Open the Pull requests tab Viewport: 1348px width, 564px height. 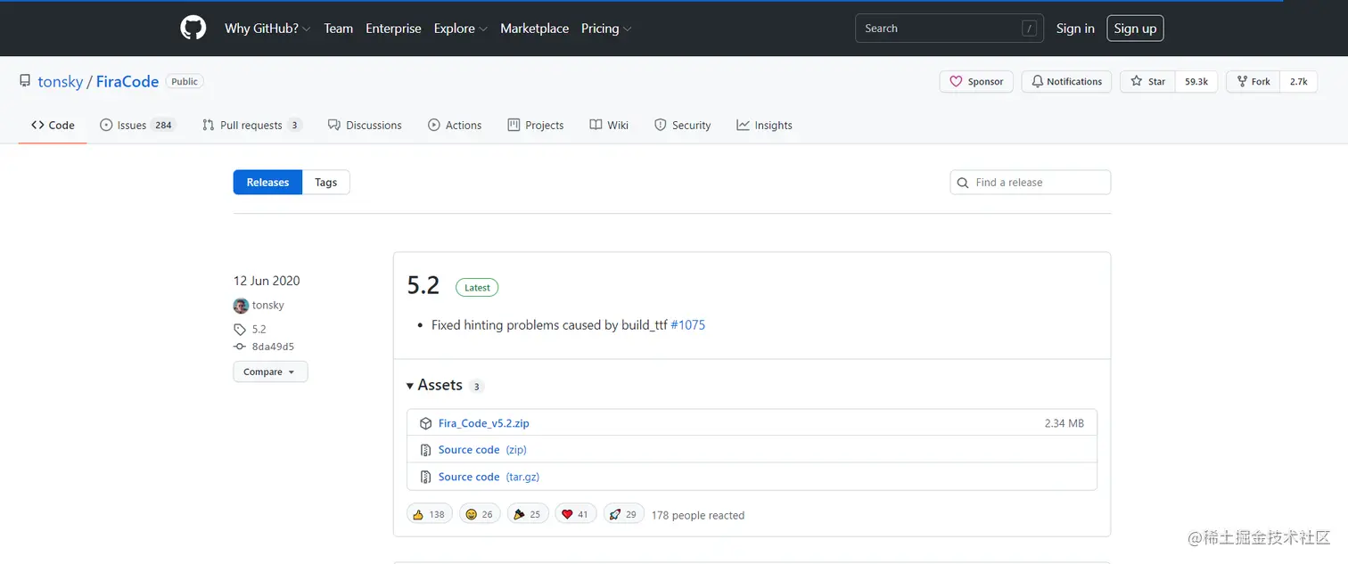point(252,126)
